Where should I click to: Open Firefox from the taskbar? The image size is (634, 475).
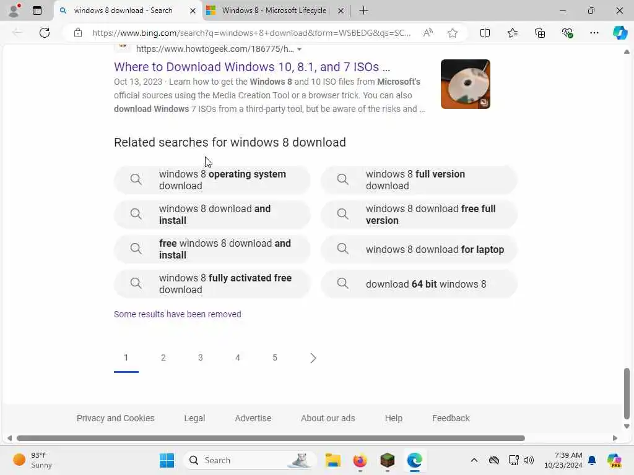click(360, 460)
